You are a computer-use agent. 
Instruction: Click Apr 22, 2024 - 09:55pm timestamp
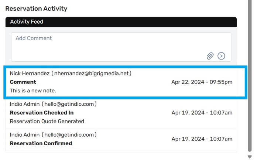202,82
